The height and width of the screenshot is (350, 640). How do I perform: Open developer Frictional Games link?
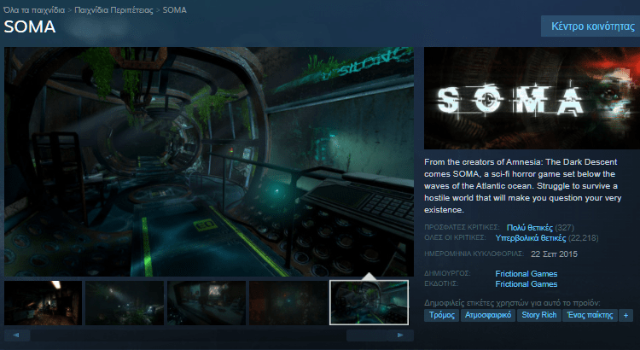pyautogui.click(x=527, y=274)
